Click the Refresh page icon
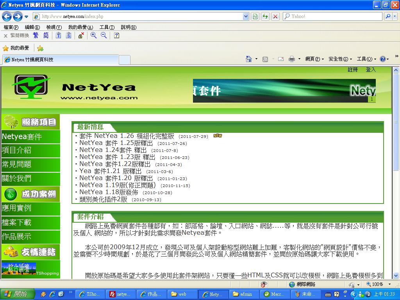 265,16
